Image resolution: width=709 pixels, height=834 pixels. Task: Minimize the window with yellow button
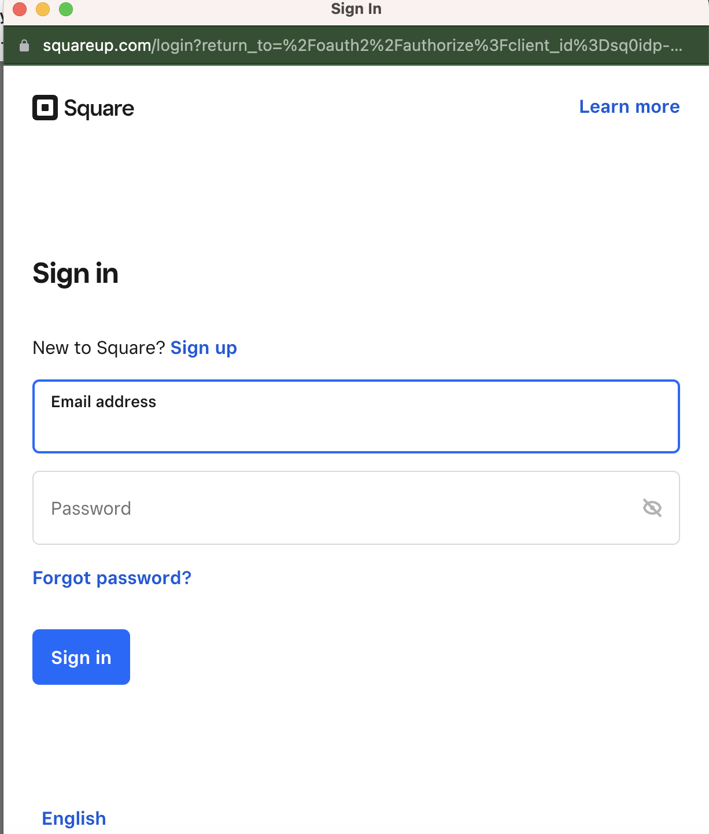click(43, 9)
